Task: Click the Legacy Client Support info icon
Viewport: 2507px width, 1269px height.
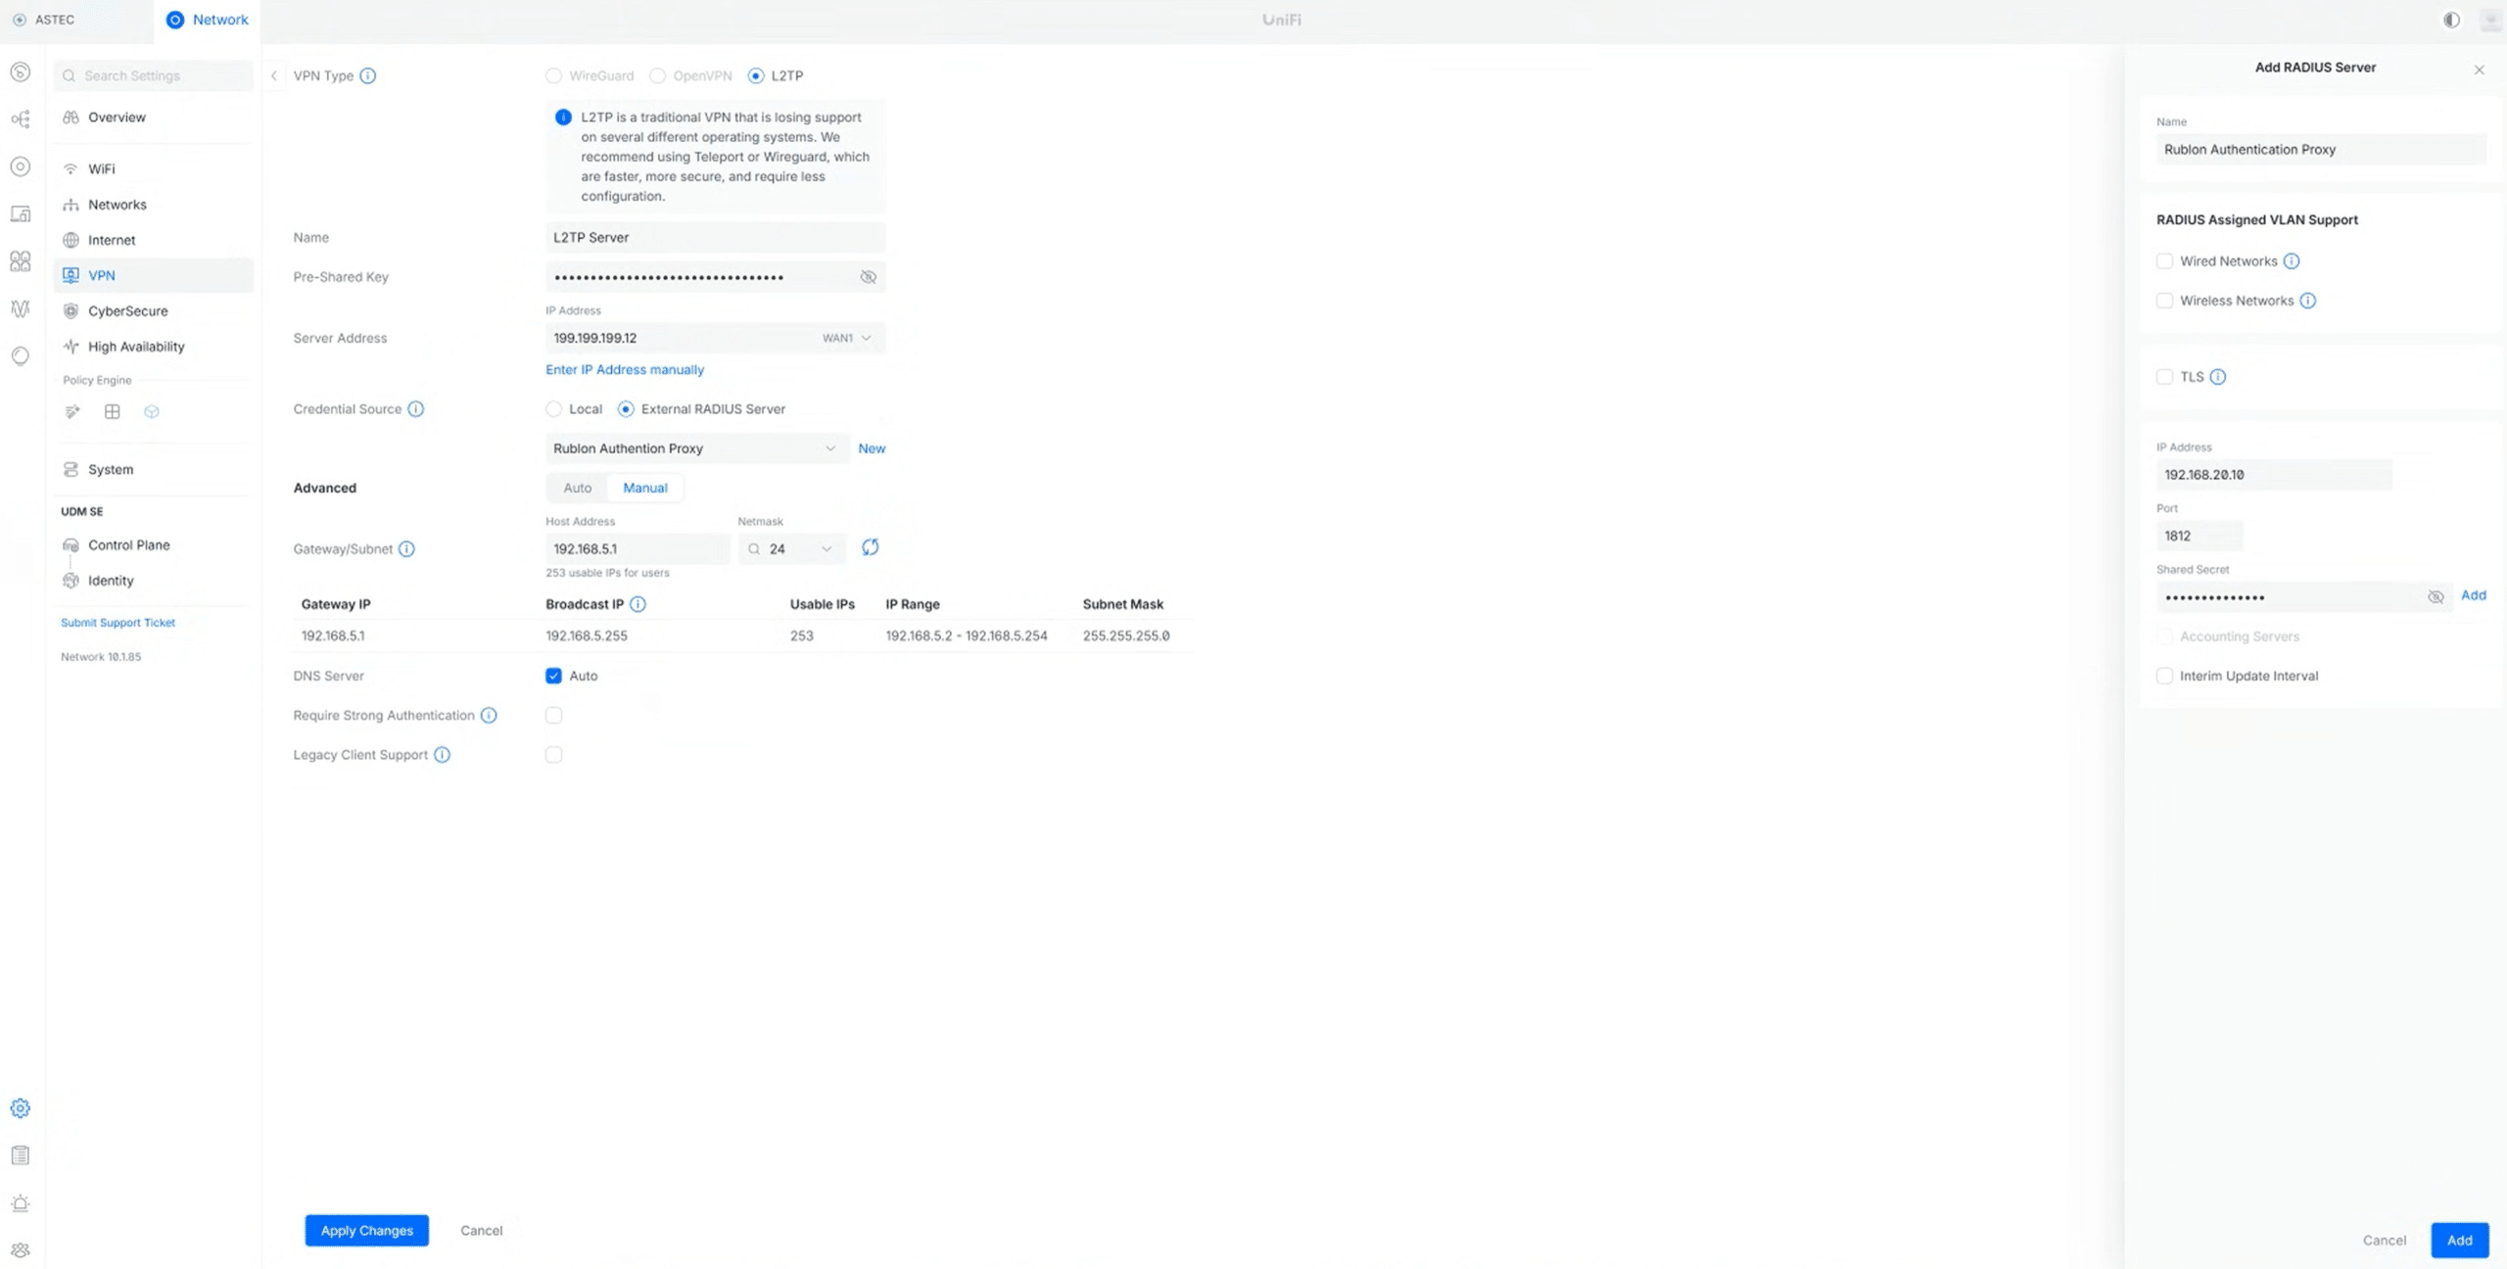Action: pos(443,755)
